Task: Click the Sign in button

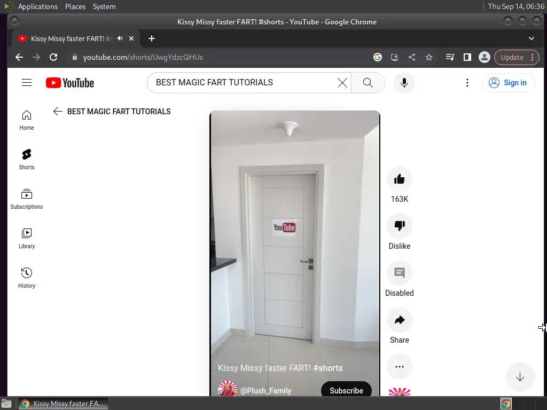Action: pyautogui.click(x=509, y=83)
